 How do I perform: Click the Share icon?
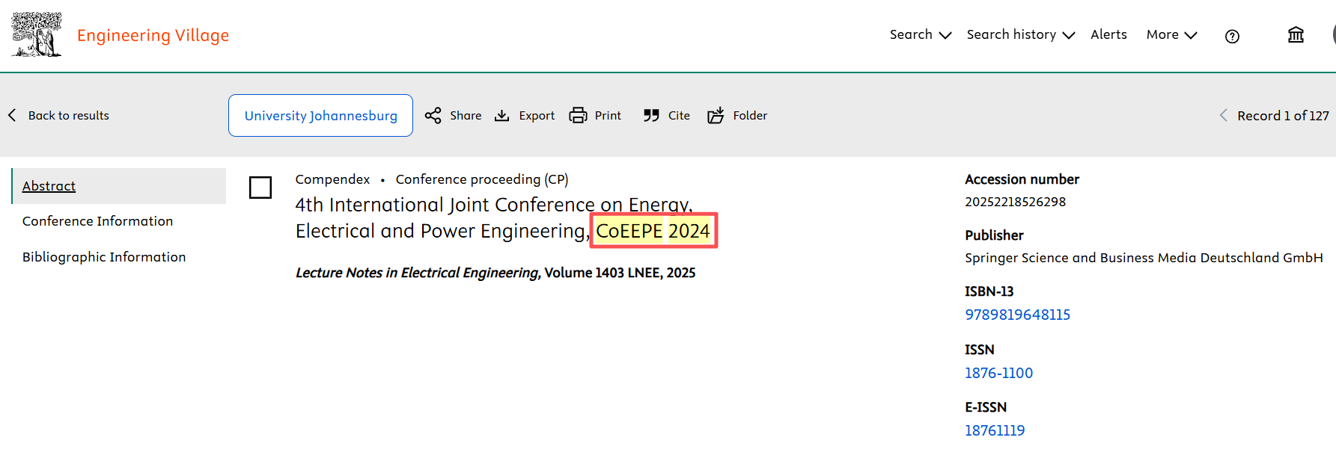tap(433, 116)
